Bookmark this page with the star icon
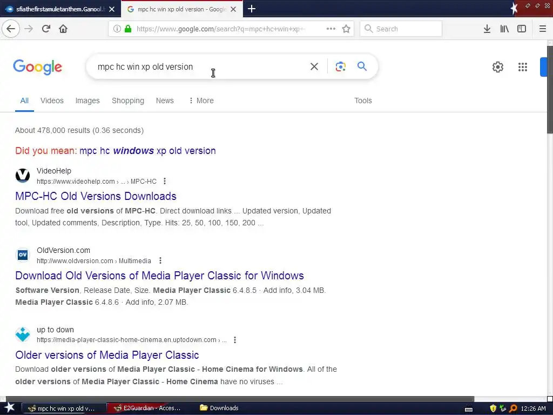Screen dimensions: 553x415 coord(346,29)
